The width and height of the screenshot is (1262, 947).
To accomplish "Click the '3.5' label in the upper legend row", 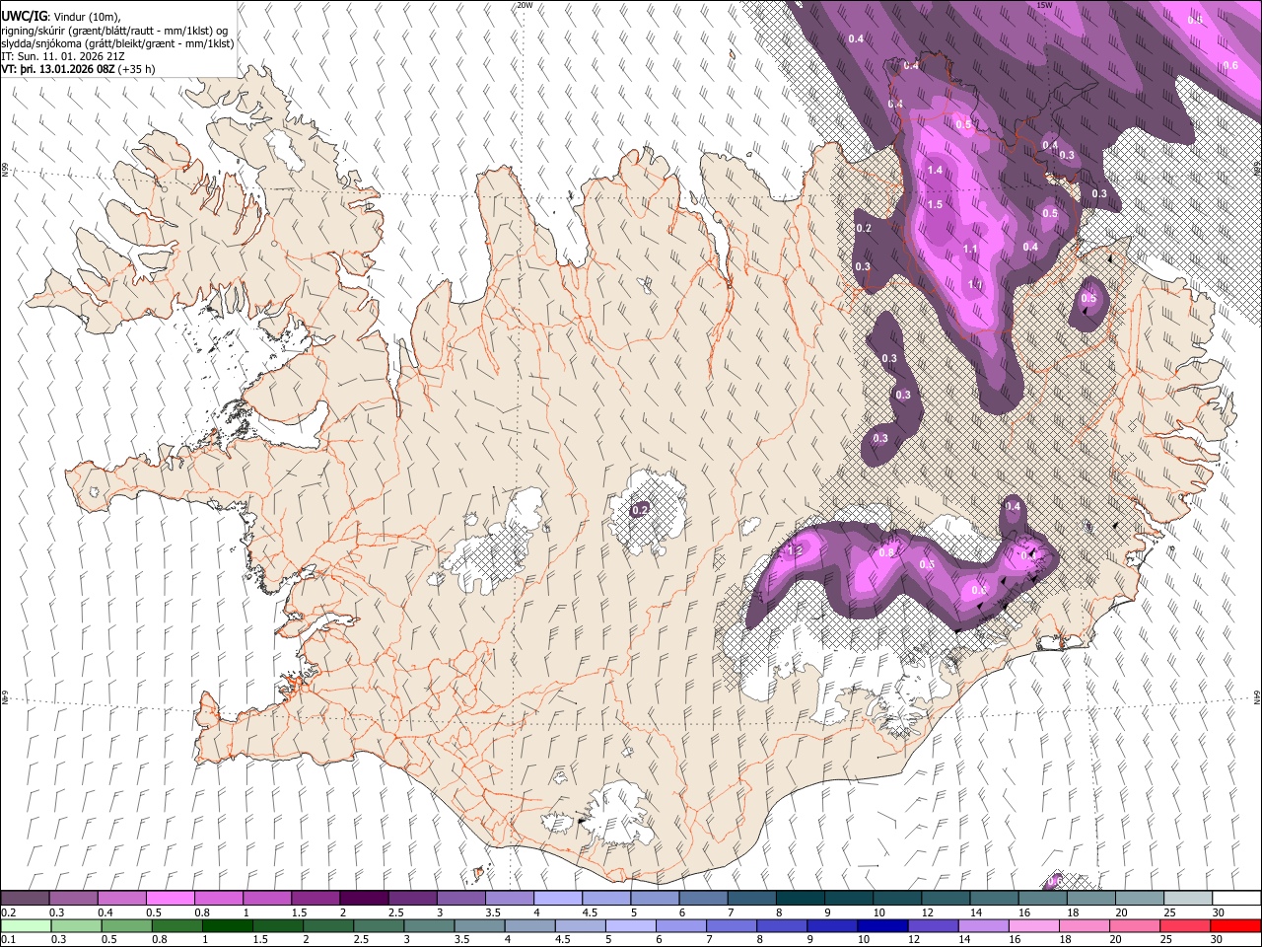I will (x=493, y=912).
